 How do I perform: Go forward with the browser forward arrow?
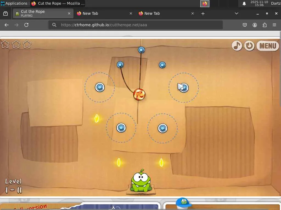(16, 25)
